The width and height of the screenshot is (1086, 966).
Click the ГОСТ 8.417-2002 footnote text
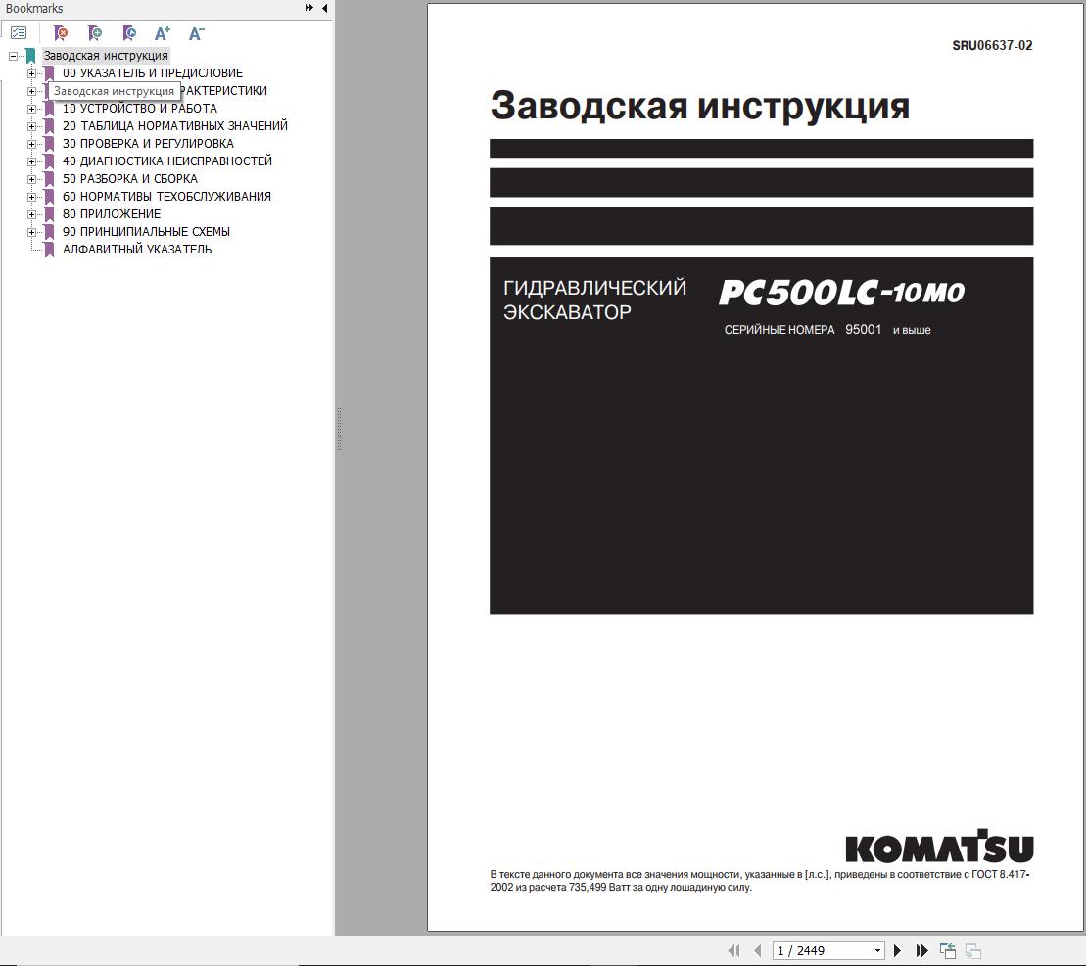(x=760, y=881)
